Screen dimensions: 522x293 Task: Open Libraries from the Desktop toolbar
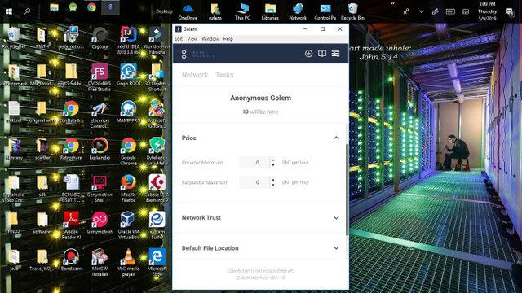pos(270,11)
